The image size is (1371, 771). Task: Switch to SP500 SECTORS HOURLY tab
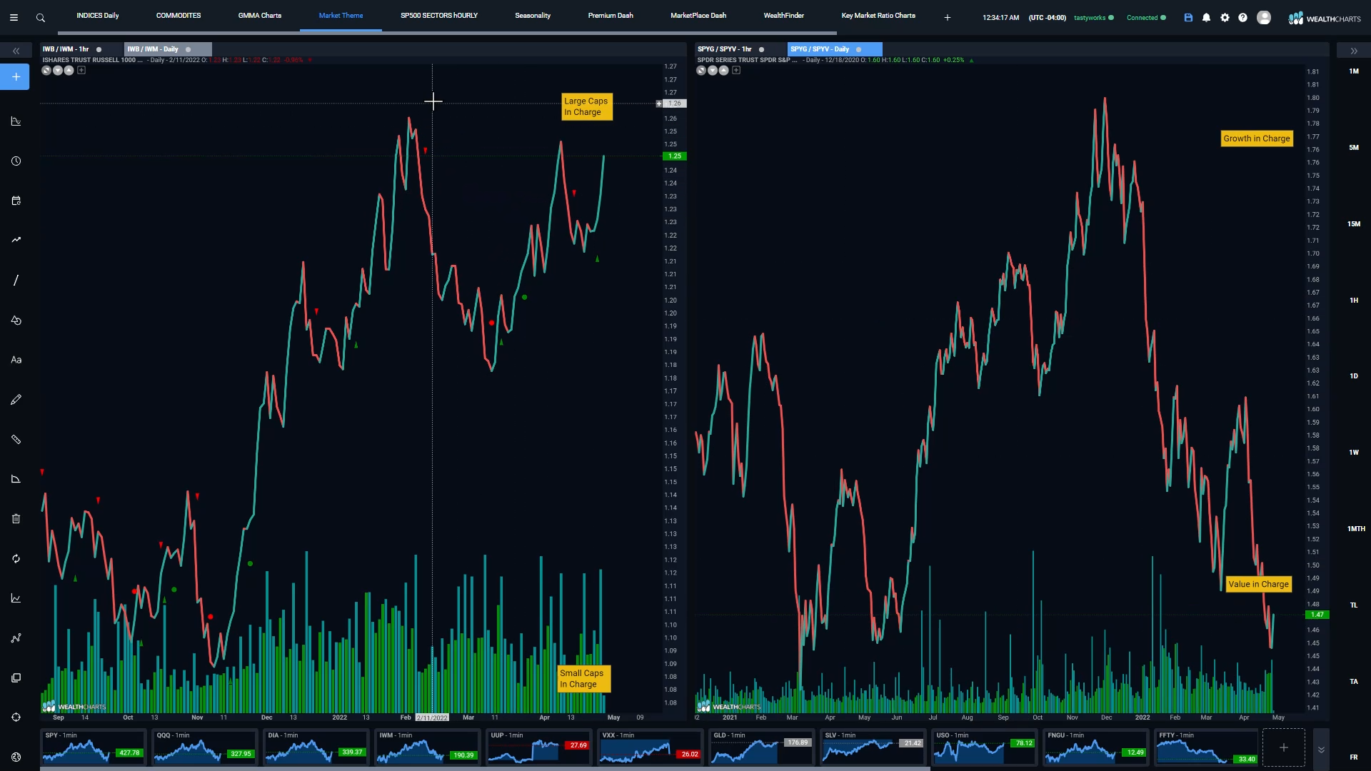tap(439, 16)
